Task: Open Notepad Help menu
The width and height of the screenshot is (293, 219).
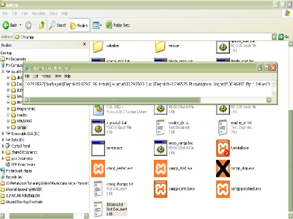Action: point(68,76)
